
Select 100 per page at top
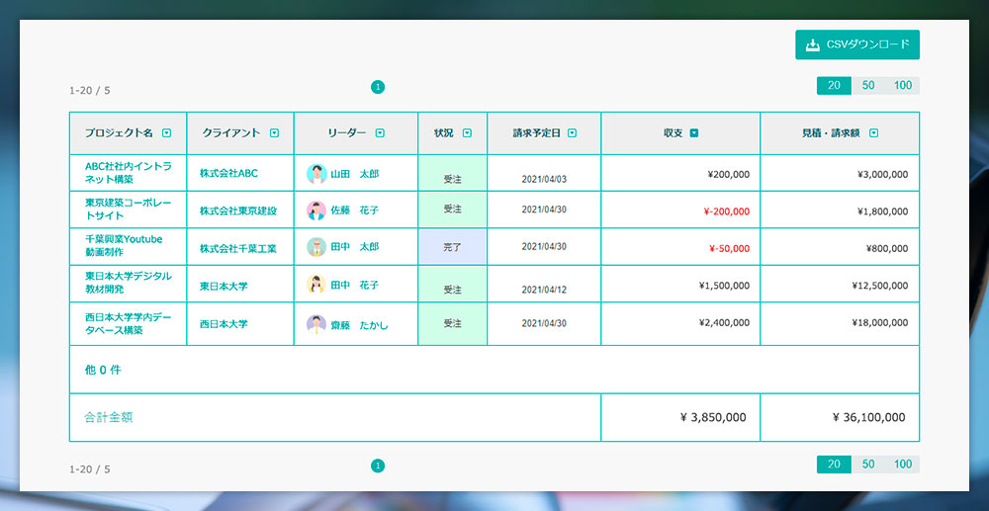[x=903, y=85]
